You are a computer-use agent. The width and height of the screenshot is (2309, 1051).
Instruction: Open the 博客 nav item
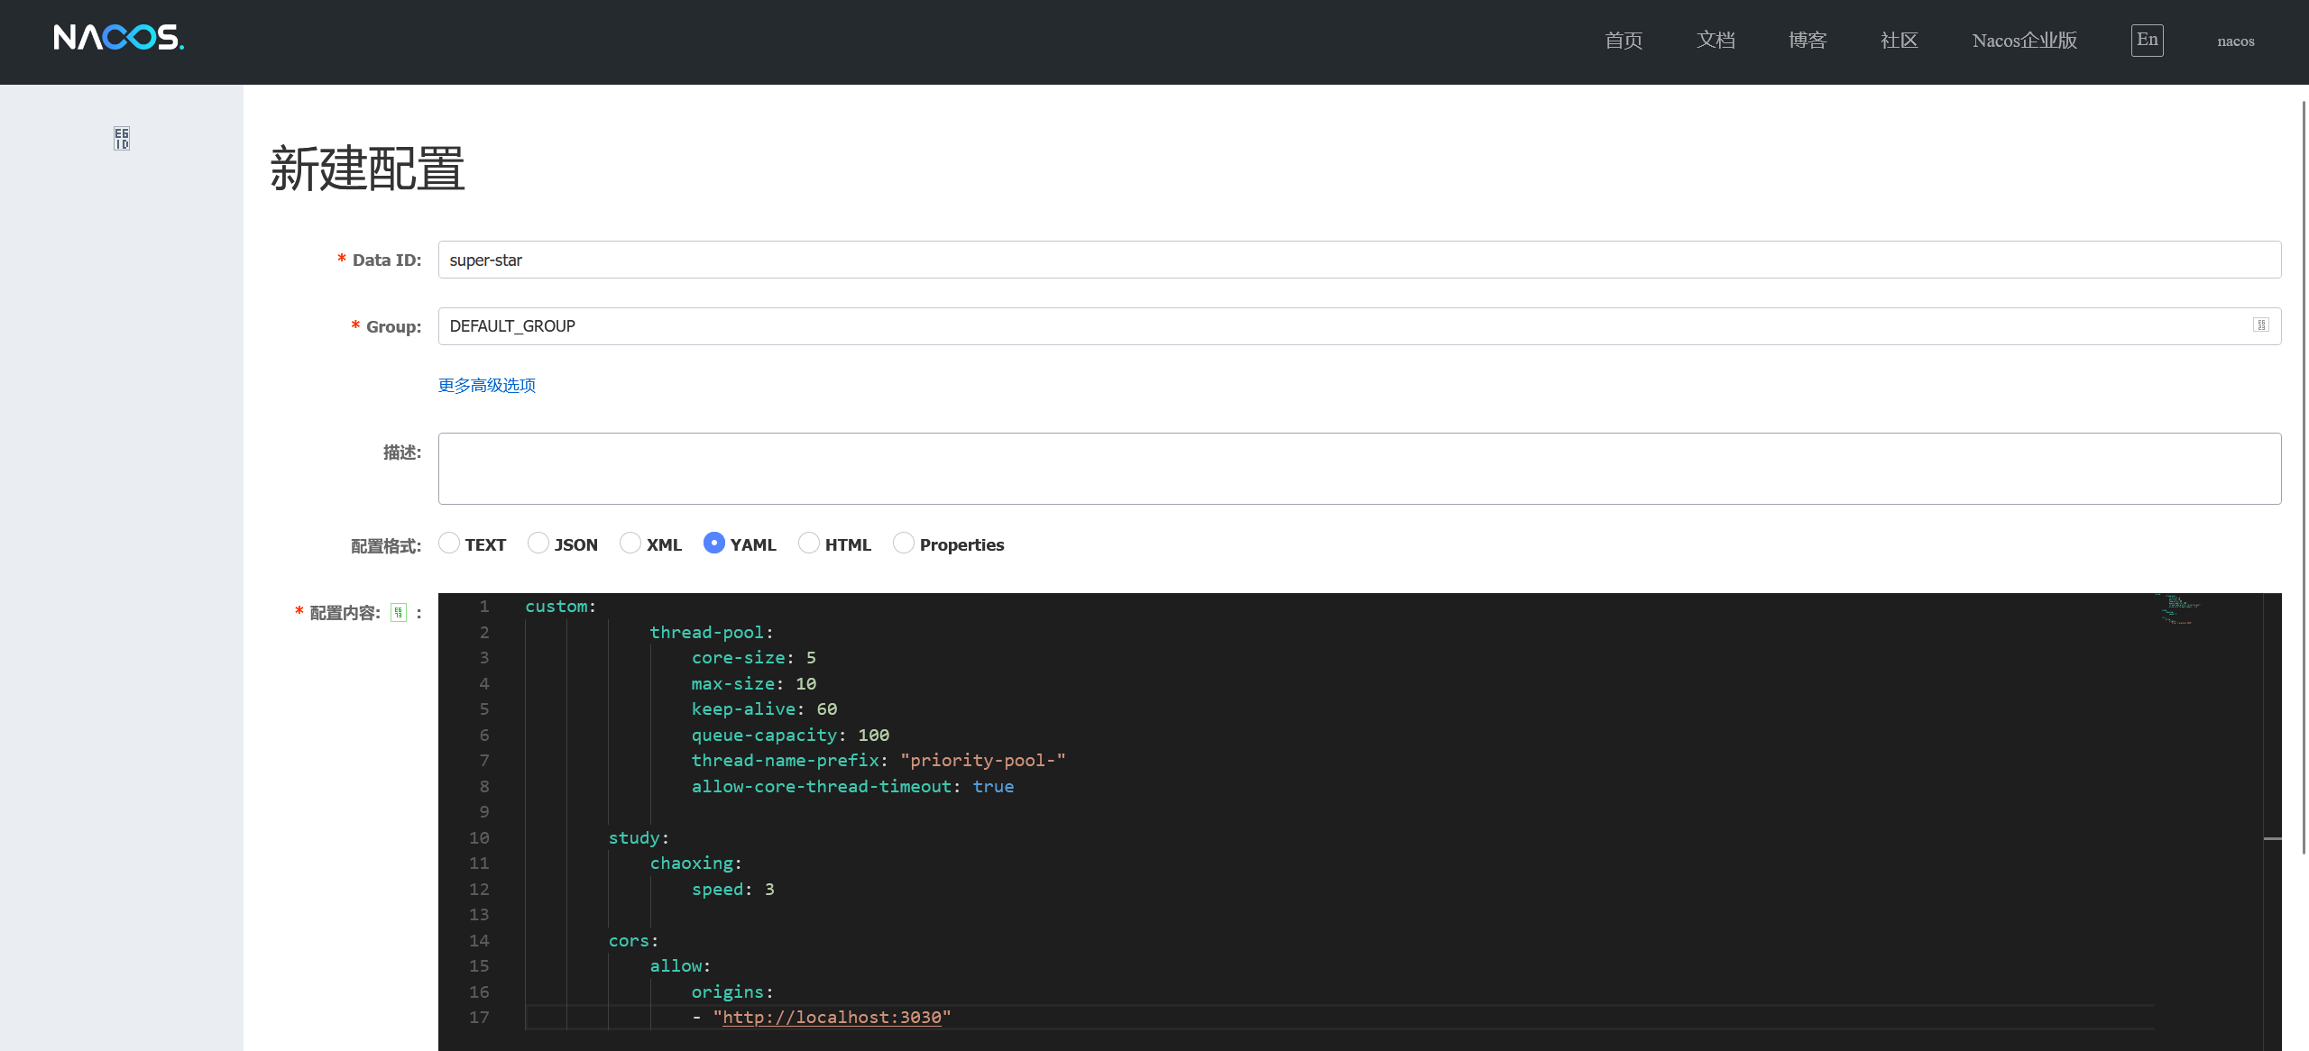(x=1808, y=41)
